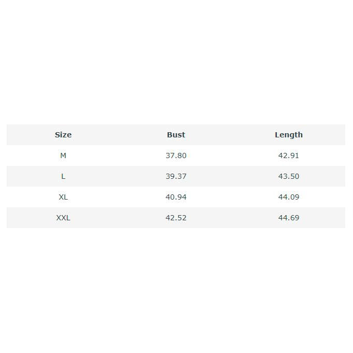Screen dimensions: 353x353
Task: Pick the length measurement for size L
Action: click(x=288, y=176)
